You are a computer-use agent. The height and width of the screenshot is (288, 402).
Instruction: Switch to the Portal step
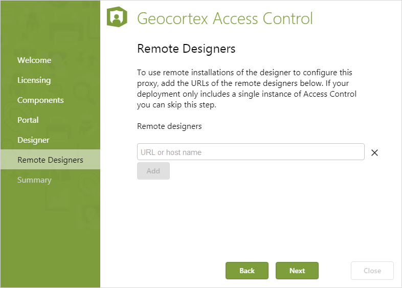pos(28,120)
